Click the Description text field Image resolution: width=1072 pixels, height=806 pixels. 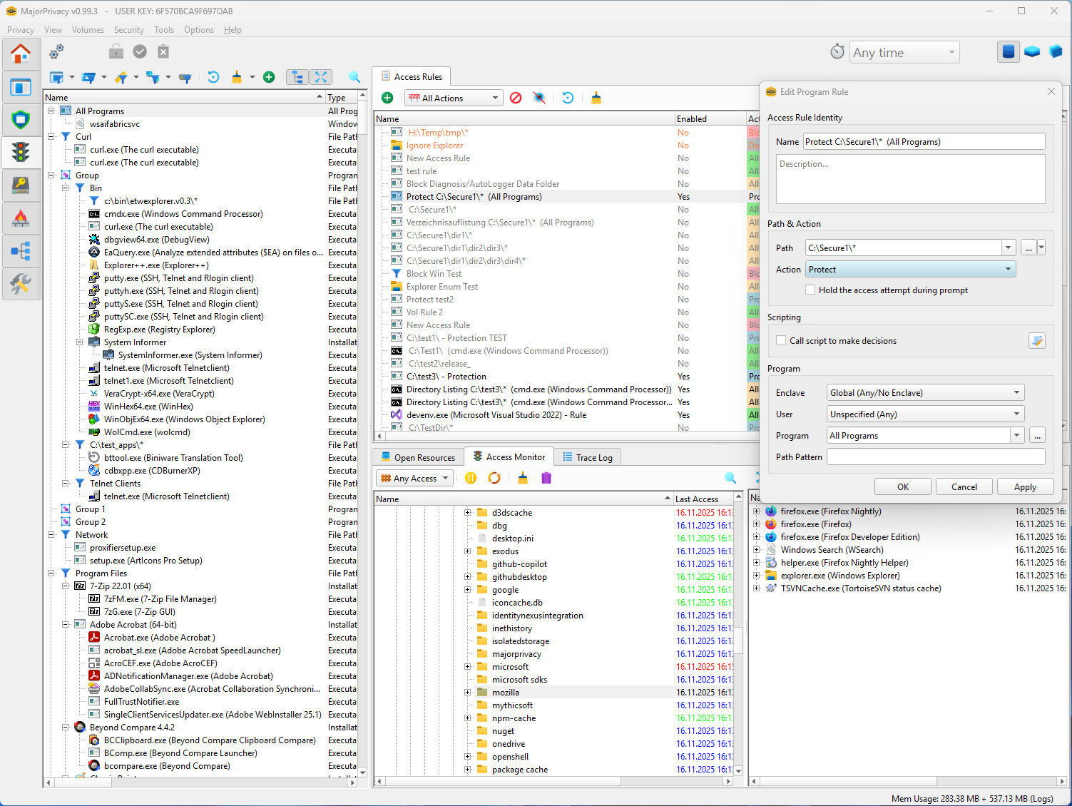910,179
